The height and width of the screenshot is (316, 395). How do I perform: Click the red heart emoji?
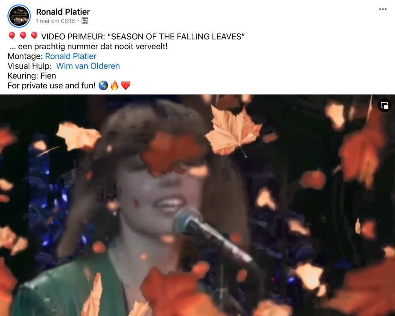click(x=126, y=85)
